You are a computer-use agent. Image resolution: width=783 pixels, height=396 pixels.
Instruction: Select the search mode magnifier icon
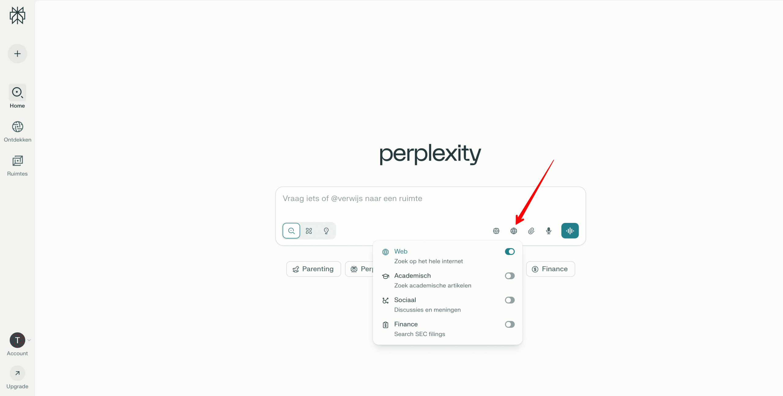[x=291, y=231]
